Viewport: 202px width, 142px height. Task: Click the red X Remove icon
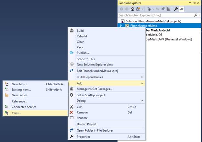click(x=72, y=112)
